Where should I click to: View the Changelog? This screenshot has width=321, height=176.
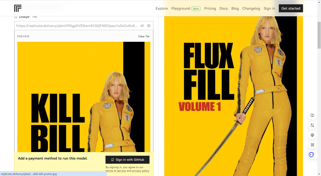(251, 8)
